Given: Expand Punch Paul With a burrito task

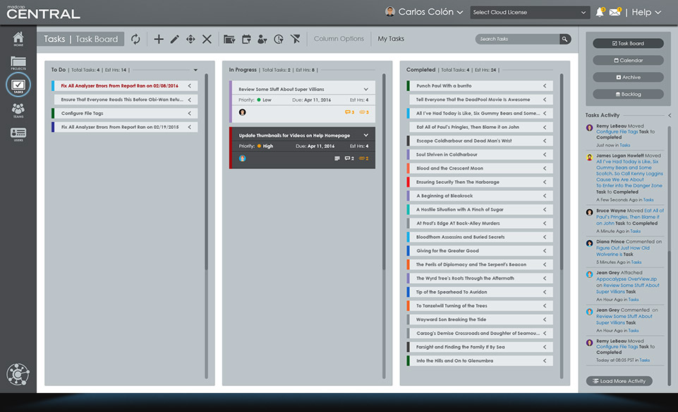Looking at the screenshot, I should click(x=545, y=86).
